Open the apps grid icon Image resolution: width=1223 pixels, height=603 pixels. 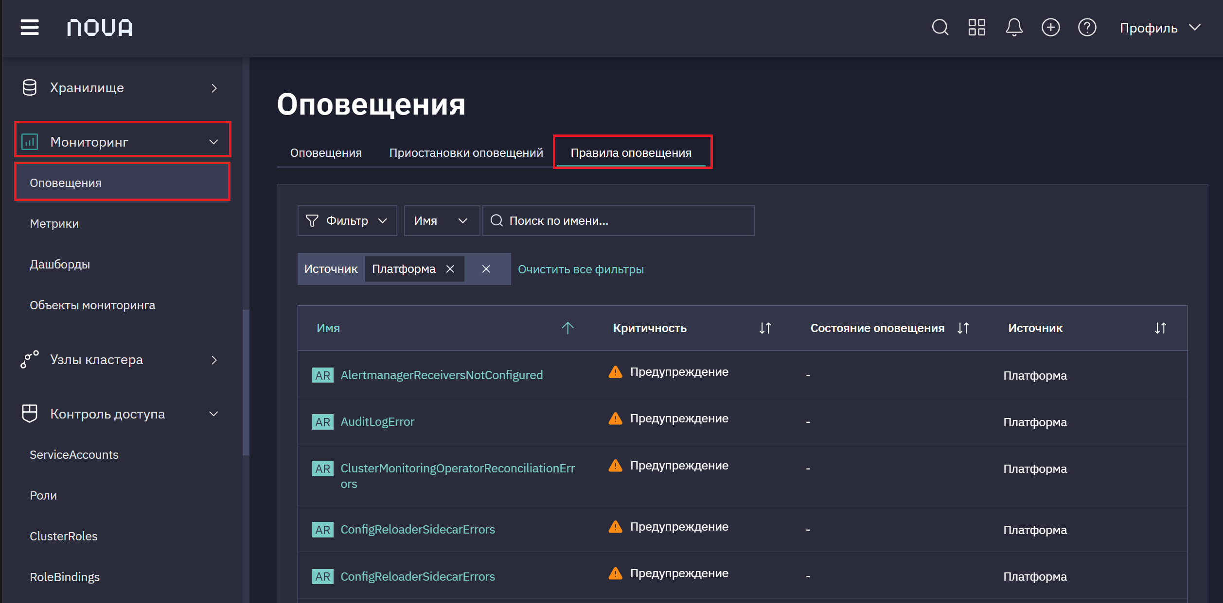pyautogui.click(x=976, y=27)
